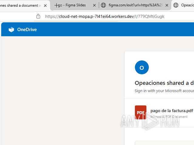The height and width of the screenshot is (145, 194).
Task: Close the 'shared a document' tab
Action: [45, 5]
